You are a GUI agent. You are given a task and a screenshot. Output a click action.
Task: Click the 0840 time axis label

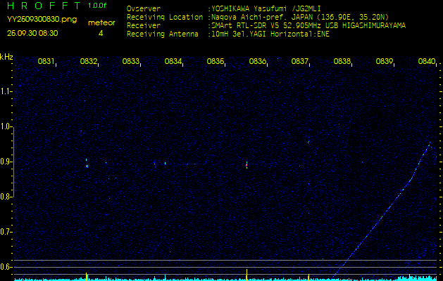pos(426,61)
